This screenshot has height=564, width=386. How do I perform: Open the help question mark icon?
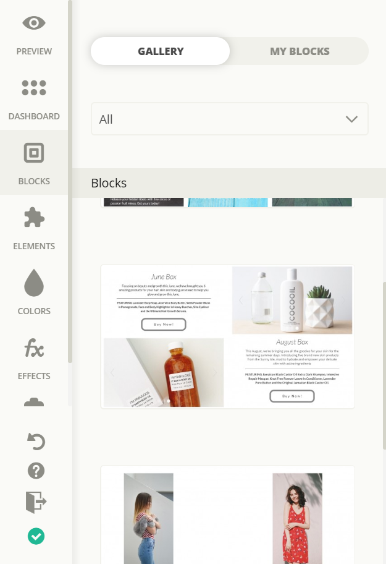click(x=36, y=471)
